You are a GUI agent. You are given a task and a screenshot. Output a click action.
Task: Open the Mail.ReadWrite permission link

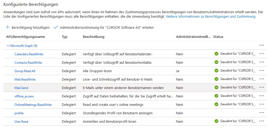25,80
